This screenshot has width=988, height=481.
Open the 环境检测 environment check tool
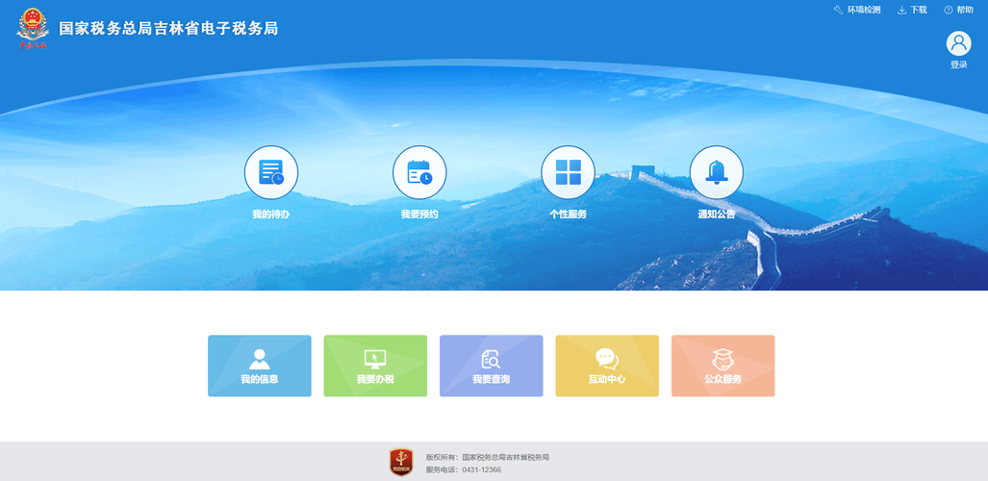tap(857, 10)
